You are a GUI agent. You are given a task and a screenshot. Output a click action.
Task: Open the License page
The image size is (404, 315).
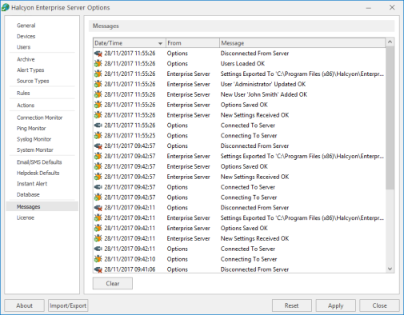pos(26,217)
